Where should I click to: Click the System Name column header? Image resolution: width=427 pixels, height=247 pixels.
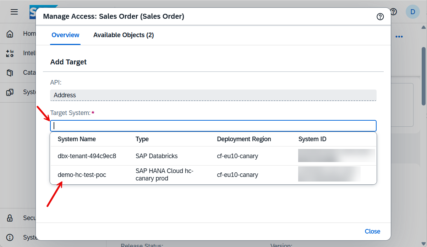point(77,139)
